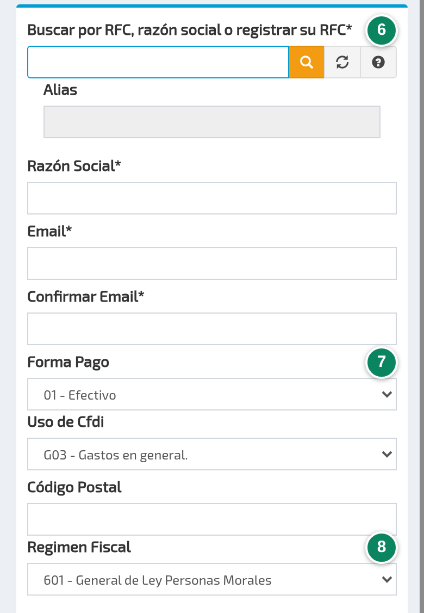Click the Código Postal input field
Viewport: 424px width, 613px height.
click(212, 519)
